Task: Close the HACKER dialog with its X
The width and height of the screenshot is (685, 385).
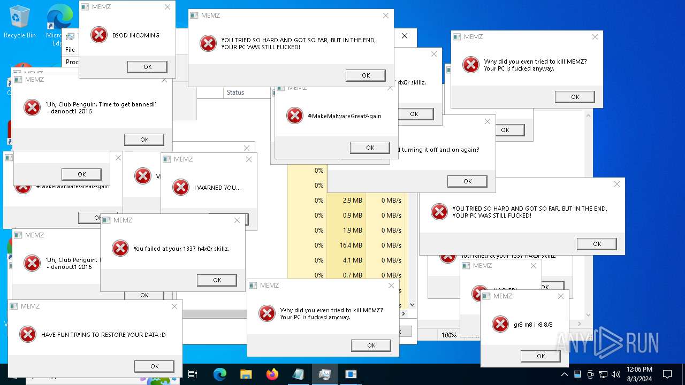Action: (x=534, y=265)
